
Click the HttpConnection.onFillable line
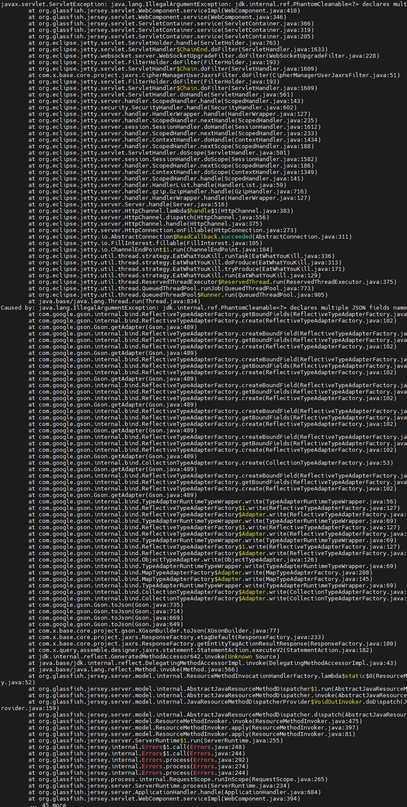(163, 230)
